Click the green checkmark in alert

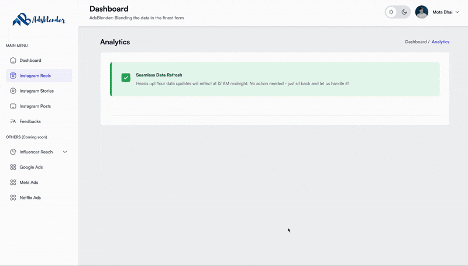tap(126, 78)
